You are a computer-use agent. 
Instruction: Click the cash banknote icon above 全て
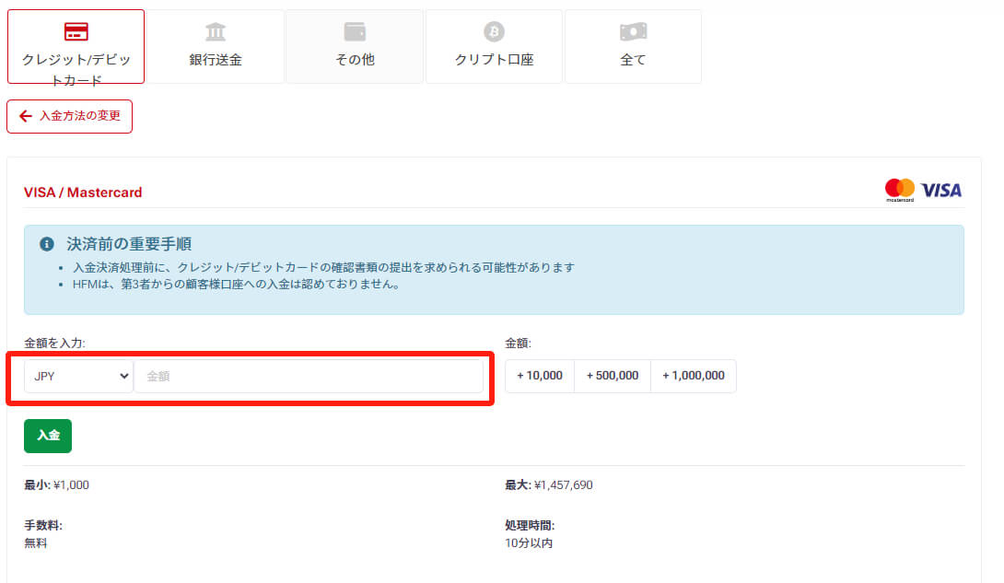633,32
